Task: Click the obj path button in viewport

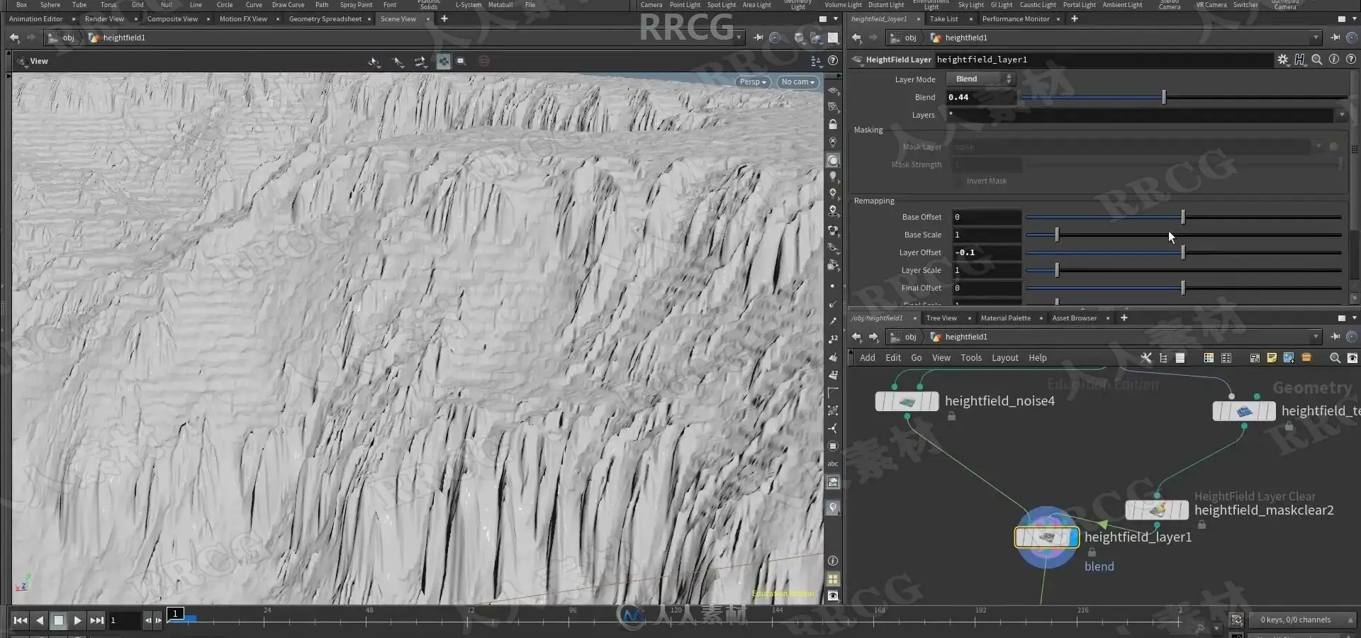Action: pyautogui.click(x=62, y=38)
